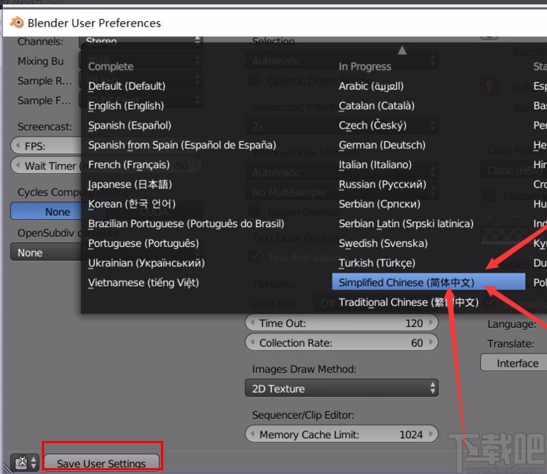Decrease Memory Cache Limit with left arrow

click(252, 434)
